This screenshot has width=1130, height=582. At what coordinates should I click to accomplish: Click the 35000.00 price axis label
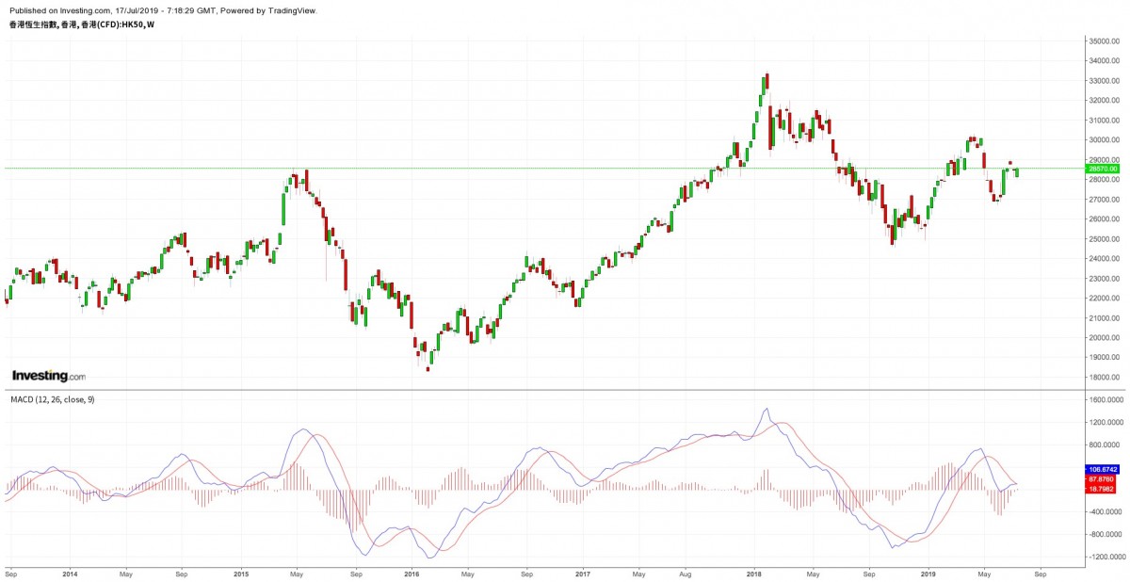point(1103,41)
